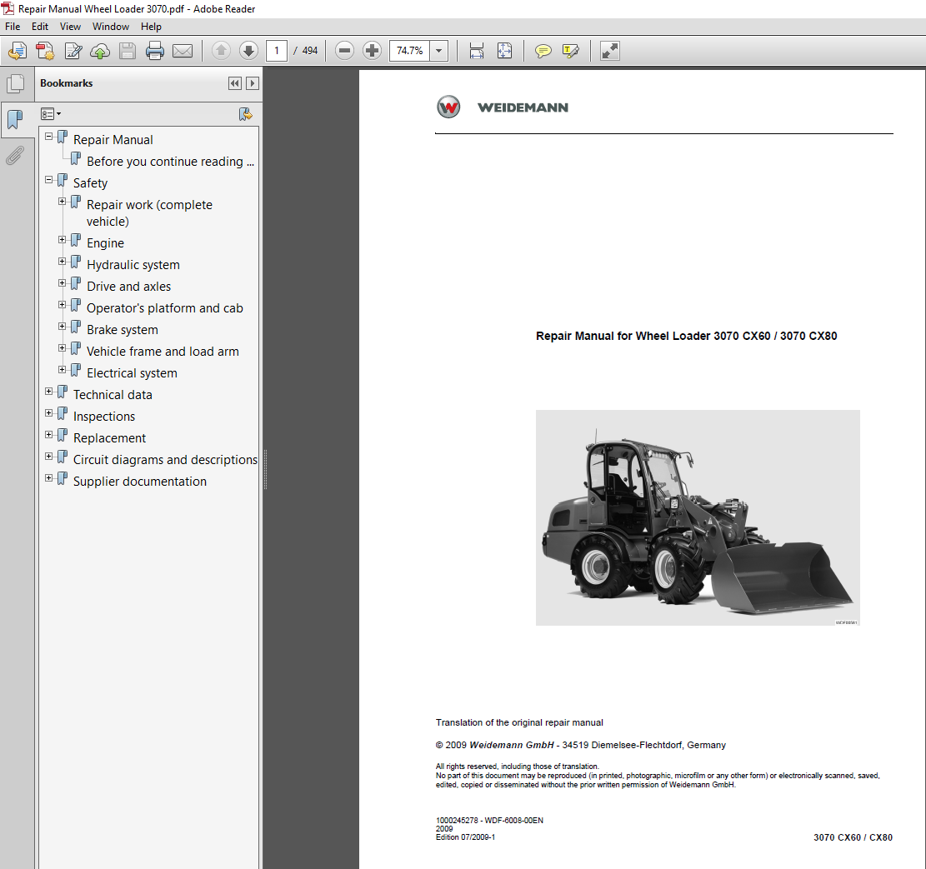Open Circuit diagrams and descriptions bookmark
This screenshot has width=926, height=869.
point(165,460)
